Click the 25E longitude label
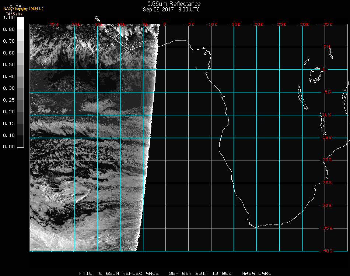 pos(281,24)
